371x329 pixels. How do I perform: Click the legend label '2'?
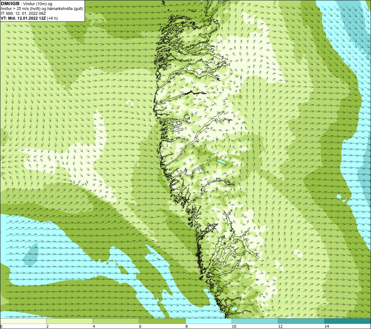[47, 326]
